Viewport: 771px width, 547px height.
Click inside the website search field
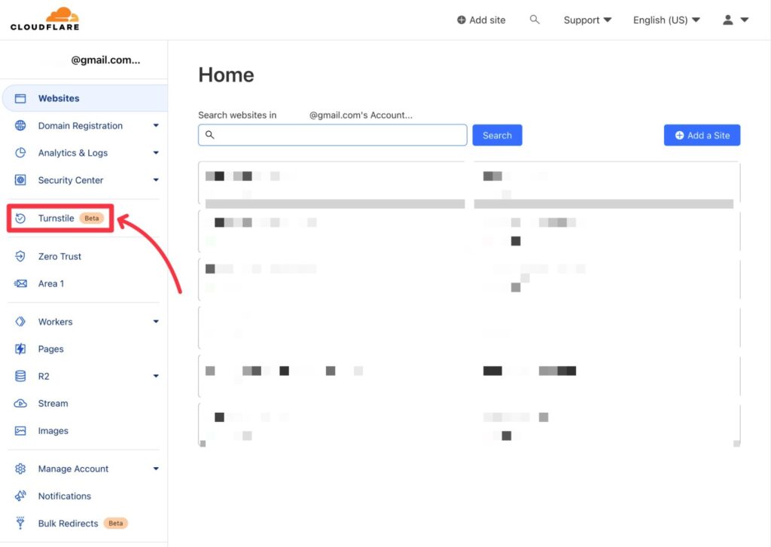(332, 135)
